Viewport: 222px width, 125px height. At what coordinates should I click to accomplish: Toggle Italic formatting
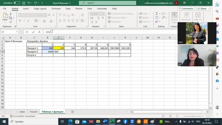pyautogui.click(x=24, y=21)
